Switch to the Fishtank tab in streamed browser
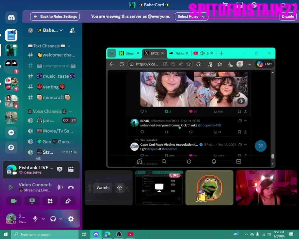299x239 pixels. [178, 53]
